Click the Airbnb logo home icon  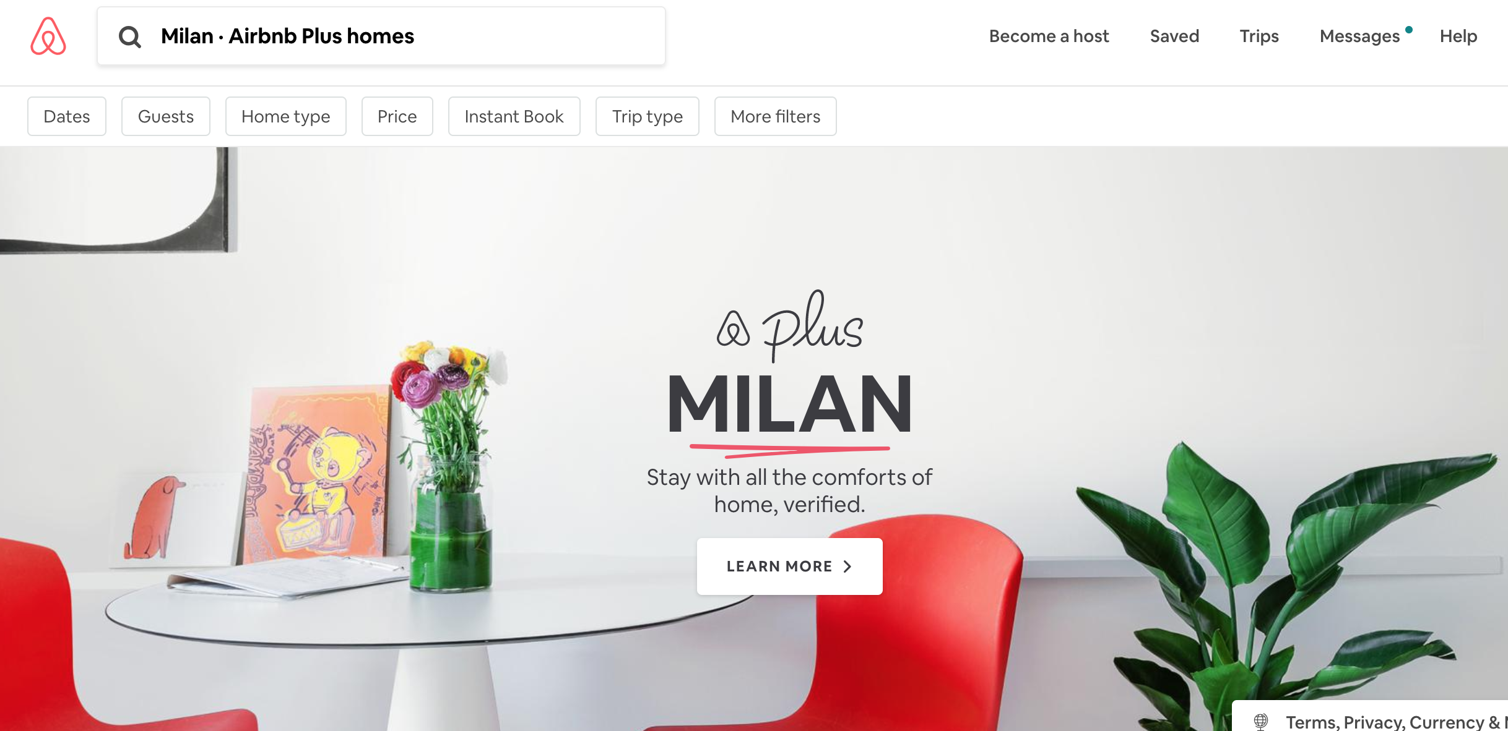[x=48, y=36]
